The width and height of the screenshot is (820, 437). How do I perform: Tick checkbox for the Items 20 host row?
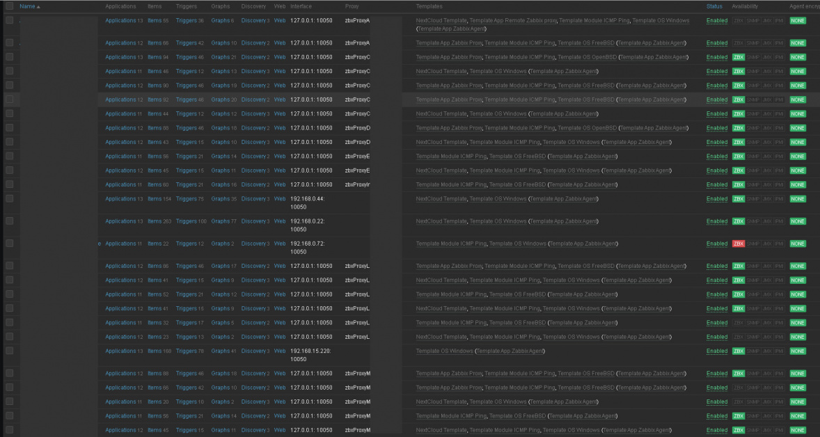click(10, 401)
